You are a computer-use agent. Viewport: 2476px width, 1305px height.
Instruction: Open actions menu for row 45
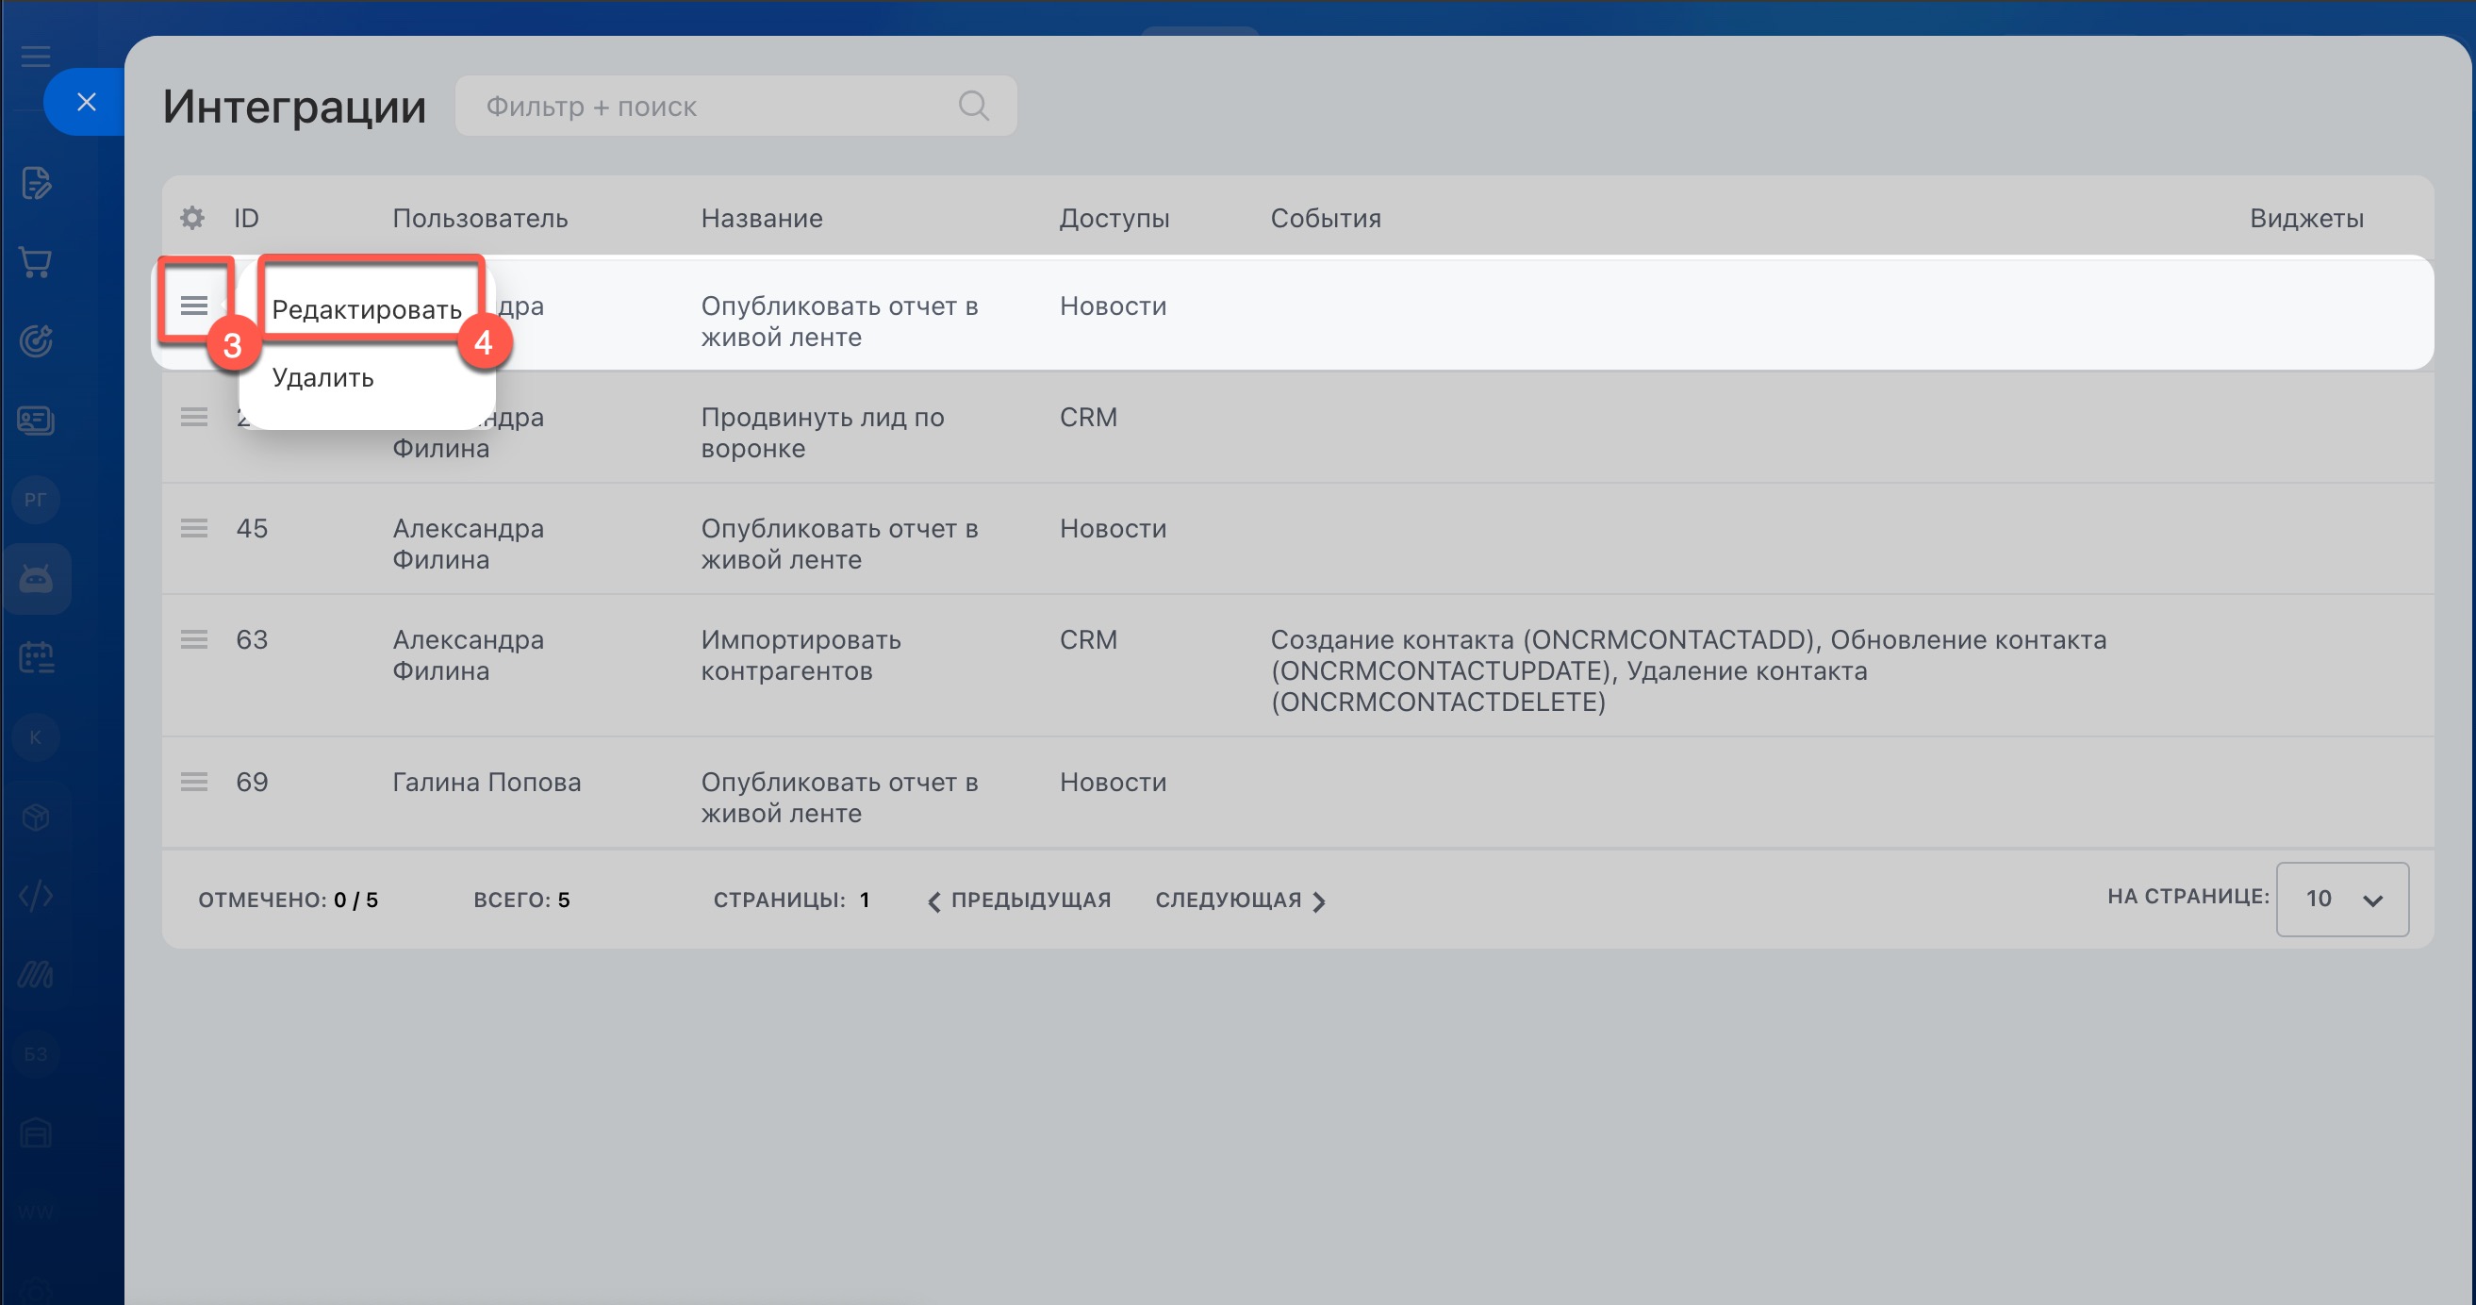pyautogui.click(x=194, y=529)
